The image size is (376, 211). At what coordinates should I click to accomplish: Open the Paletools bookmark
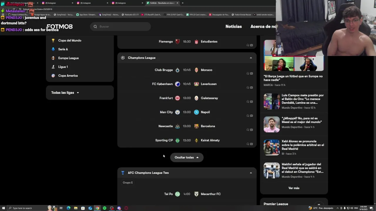(x=130, y=15)
